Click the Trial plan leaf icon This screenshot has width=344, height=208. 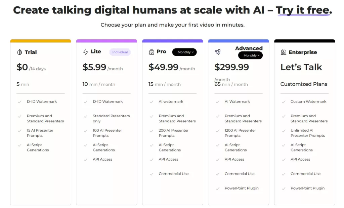19,52
